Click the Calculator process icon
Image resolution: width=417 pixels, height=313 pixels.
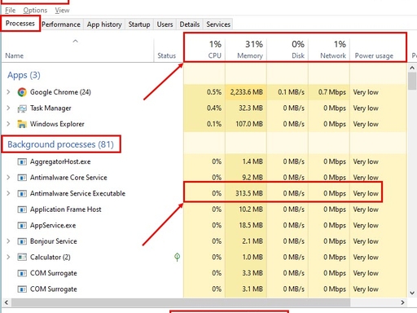[x=22, y=258]
